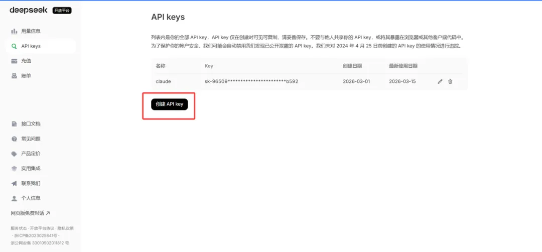
Task: Open 实用集成 link
Action: 31,168
